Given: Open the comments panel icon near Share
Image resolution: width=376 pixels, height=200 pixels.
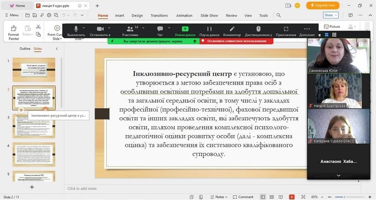Looking at the screenshot, I should click(350, 15).
